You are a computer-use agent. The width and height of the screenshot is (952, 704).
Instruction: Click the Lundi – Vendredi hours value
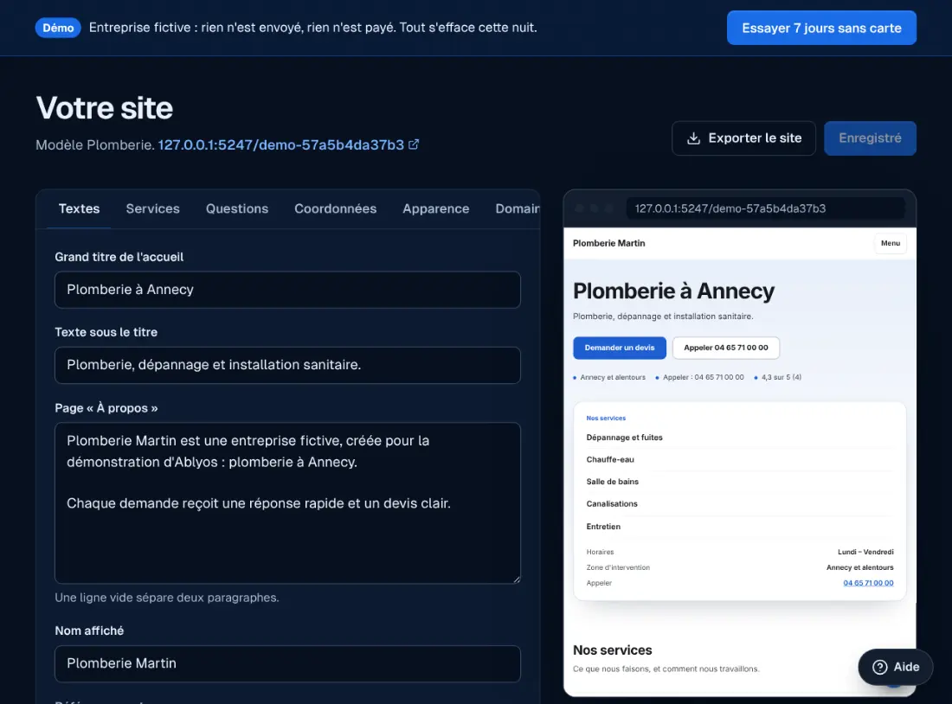pyautogui.click(x=865, y=553)
